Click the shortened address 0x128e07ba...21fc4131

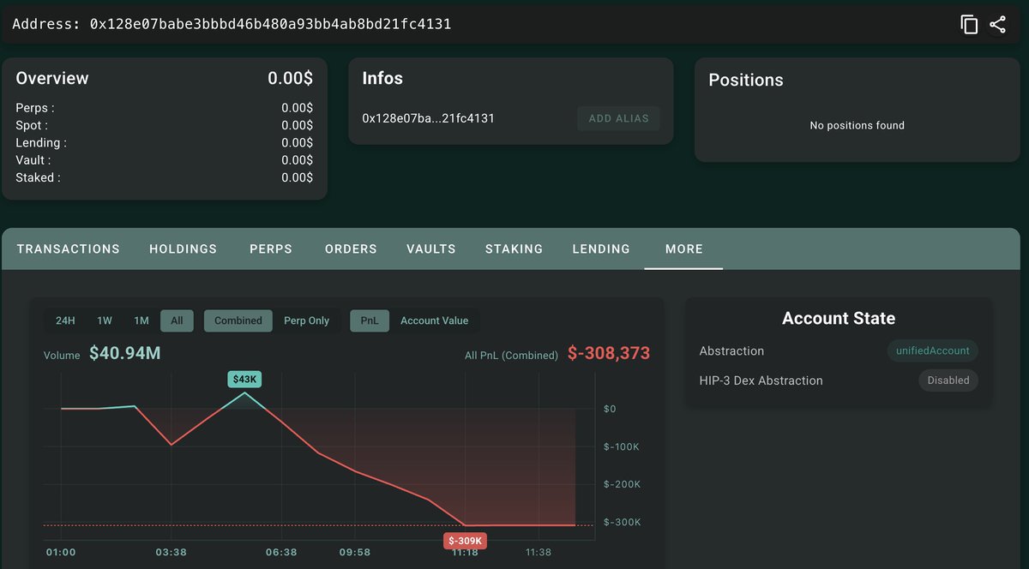pos(428,118)
